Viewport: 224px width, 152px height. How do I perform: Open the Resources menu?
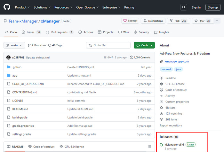(x=63, y=7)
